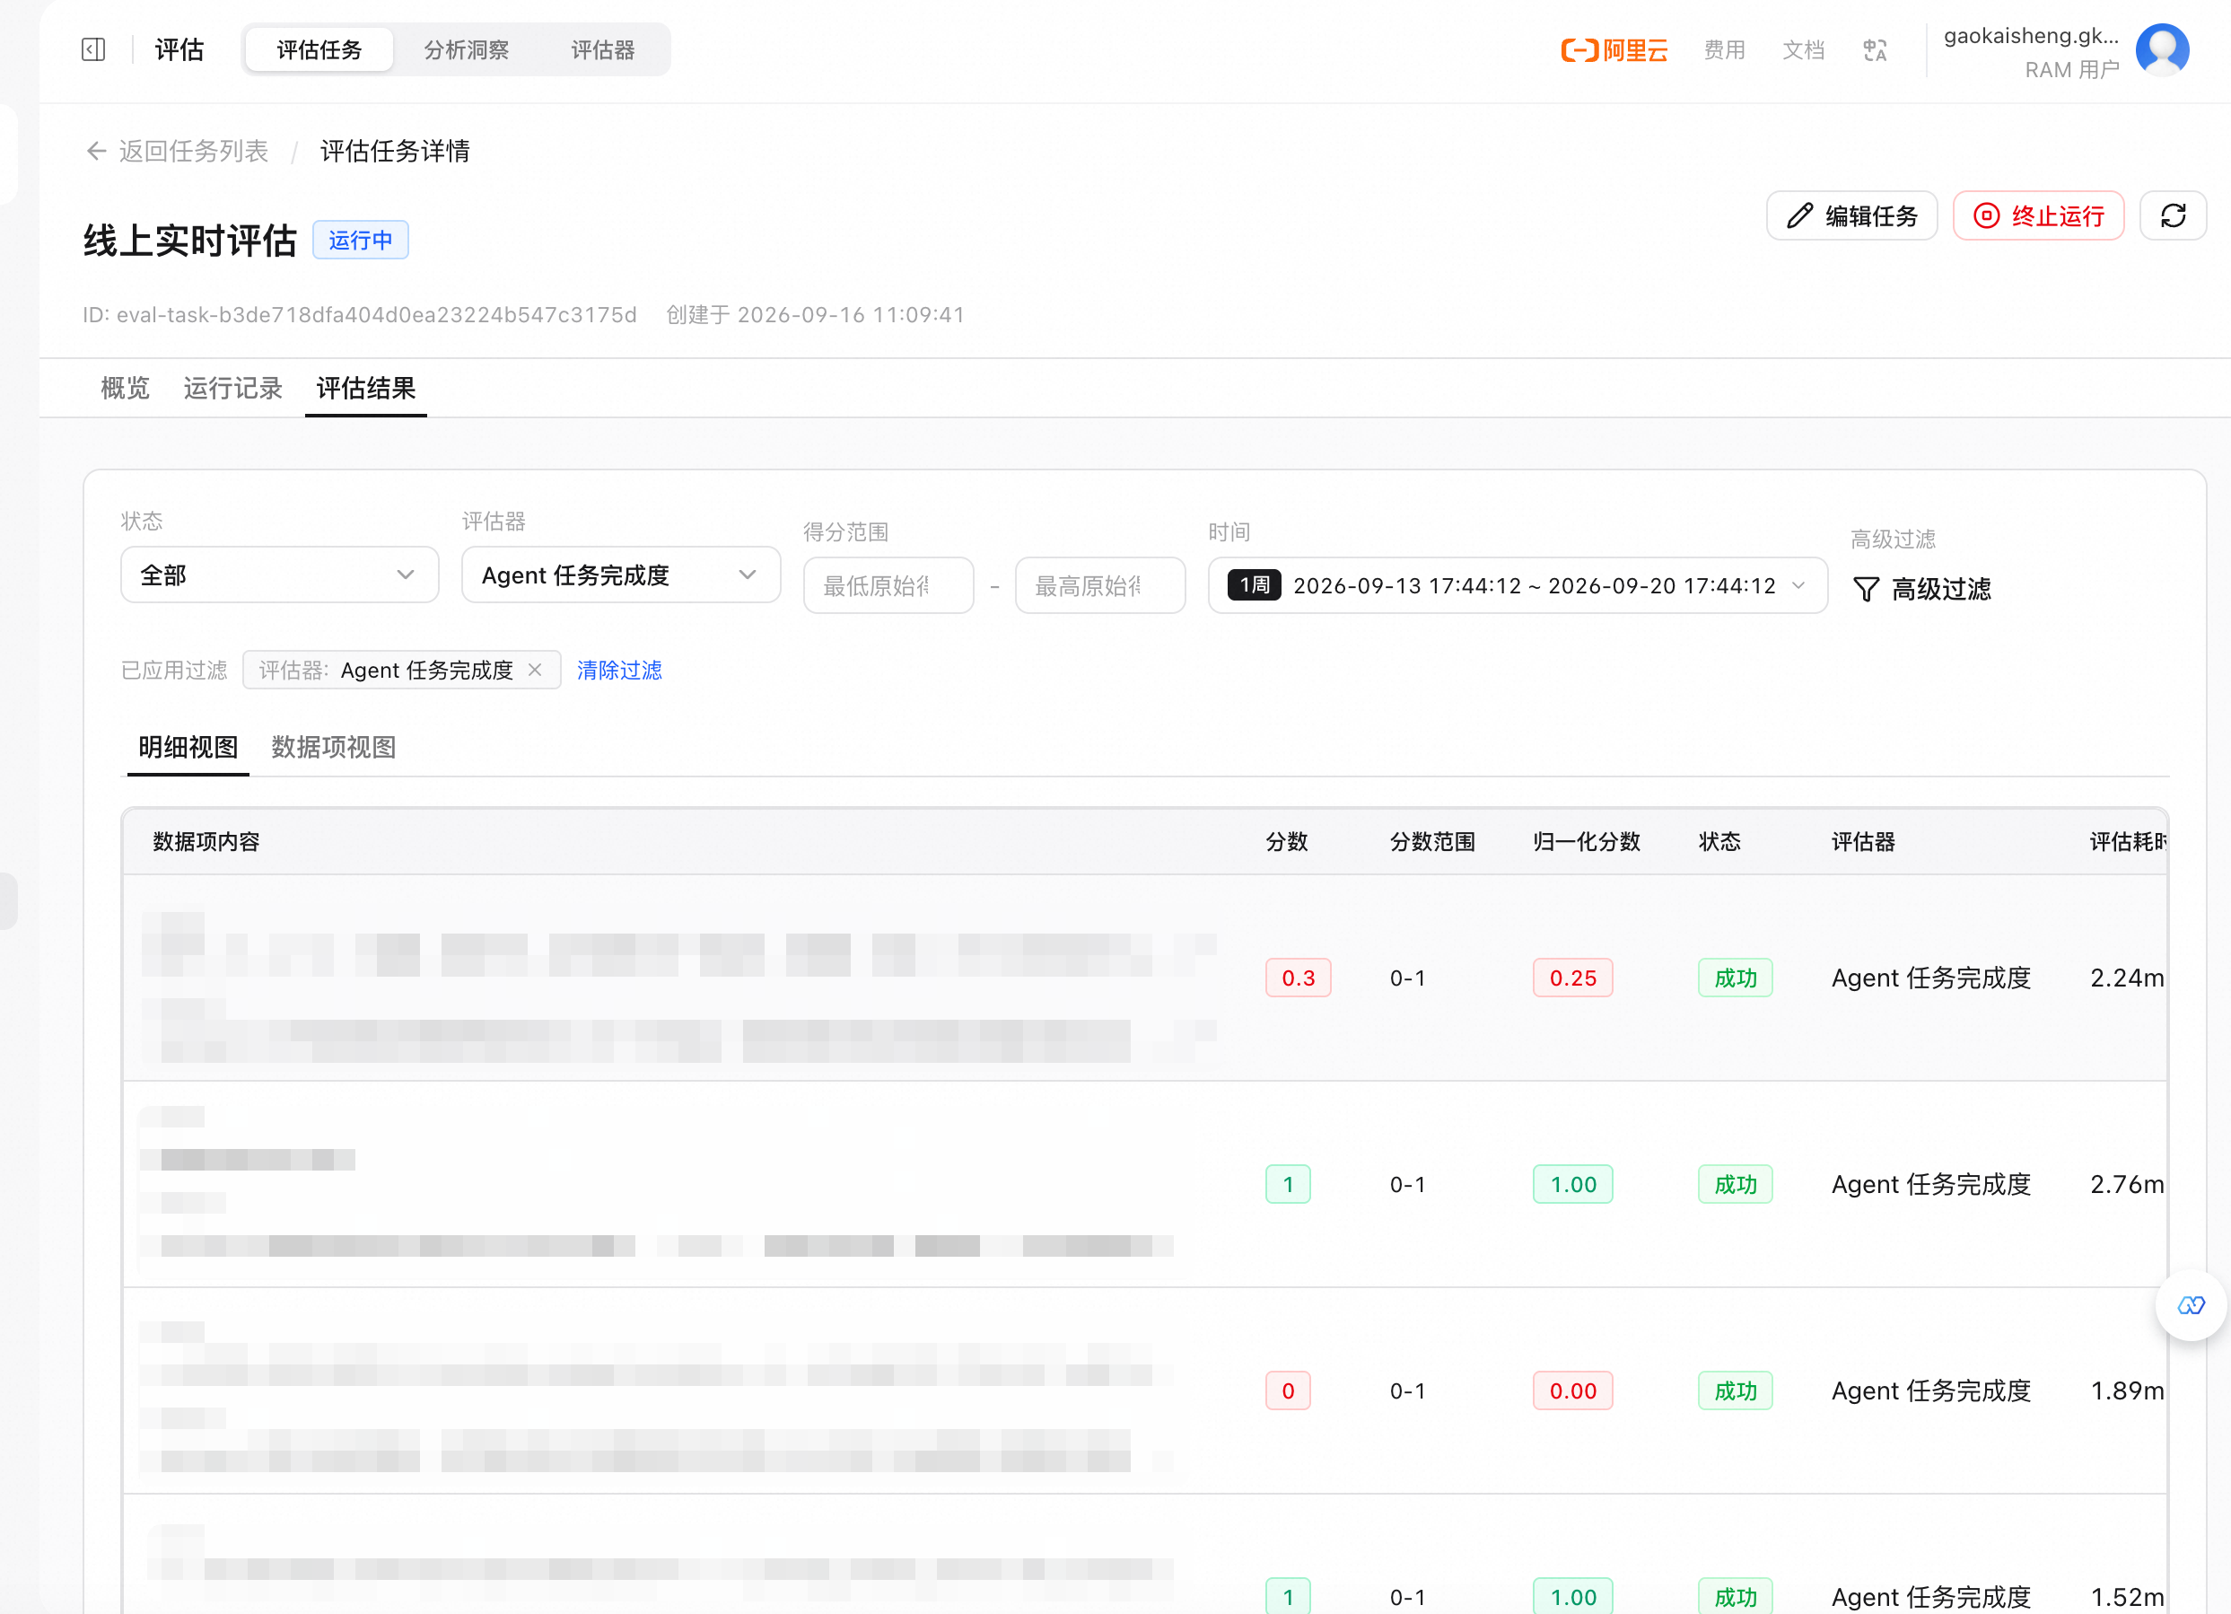Click the Alibaba Cloud 阿里云 logo
Screen dimensions: 2231x1614
point(1614,49)
